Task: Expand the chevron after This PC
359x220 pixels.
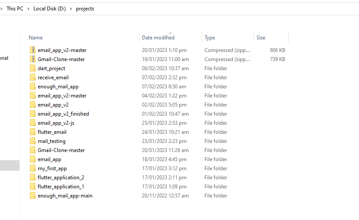Action: pos(28,9)
